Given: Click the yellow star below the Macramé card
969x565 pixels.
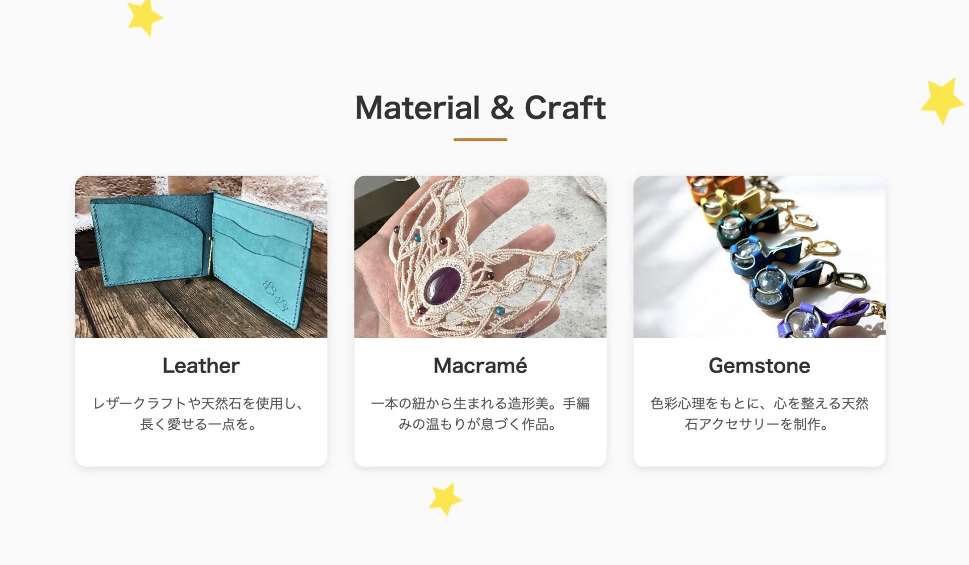Looking at the screenshot, I should pyautogui.click(x=445, y=499).
